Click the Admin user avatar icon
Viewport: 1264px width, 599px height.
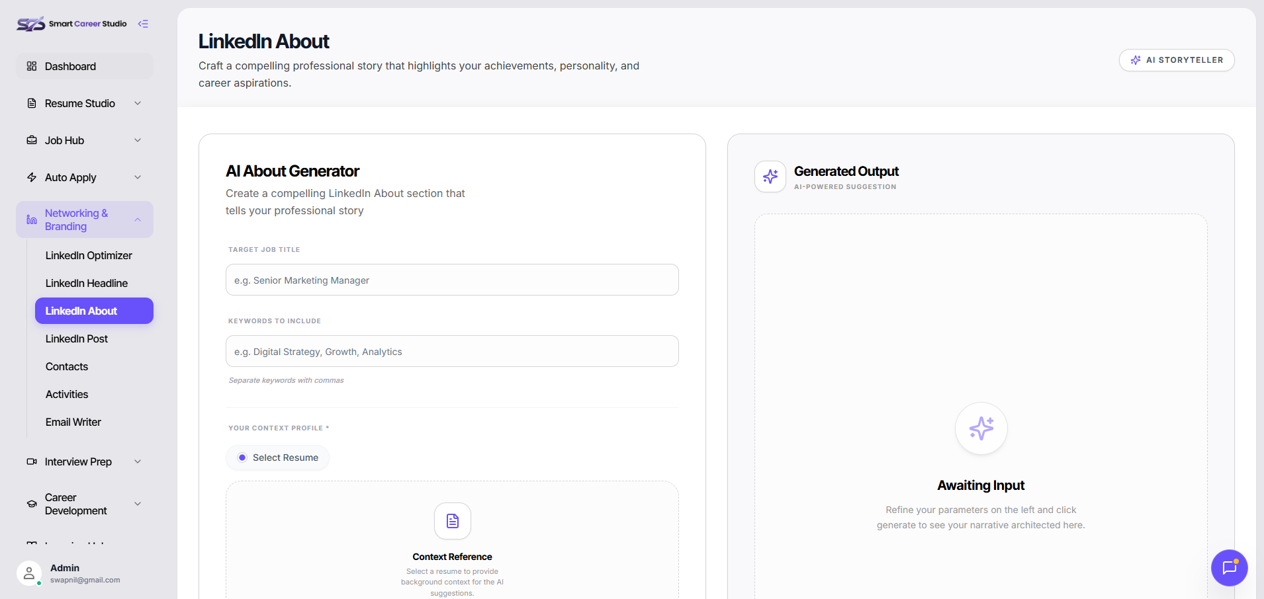coord(29,574)
